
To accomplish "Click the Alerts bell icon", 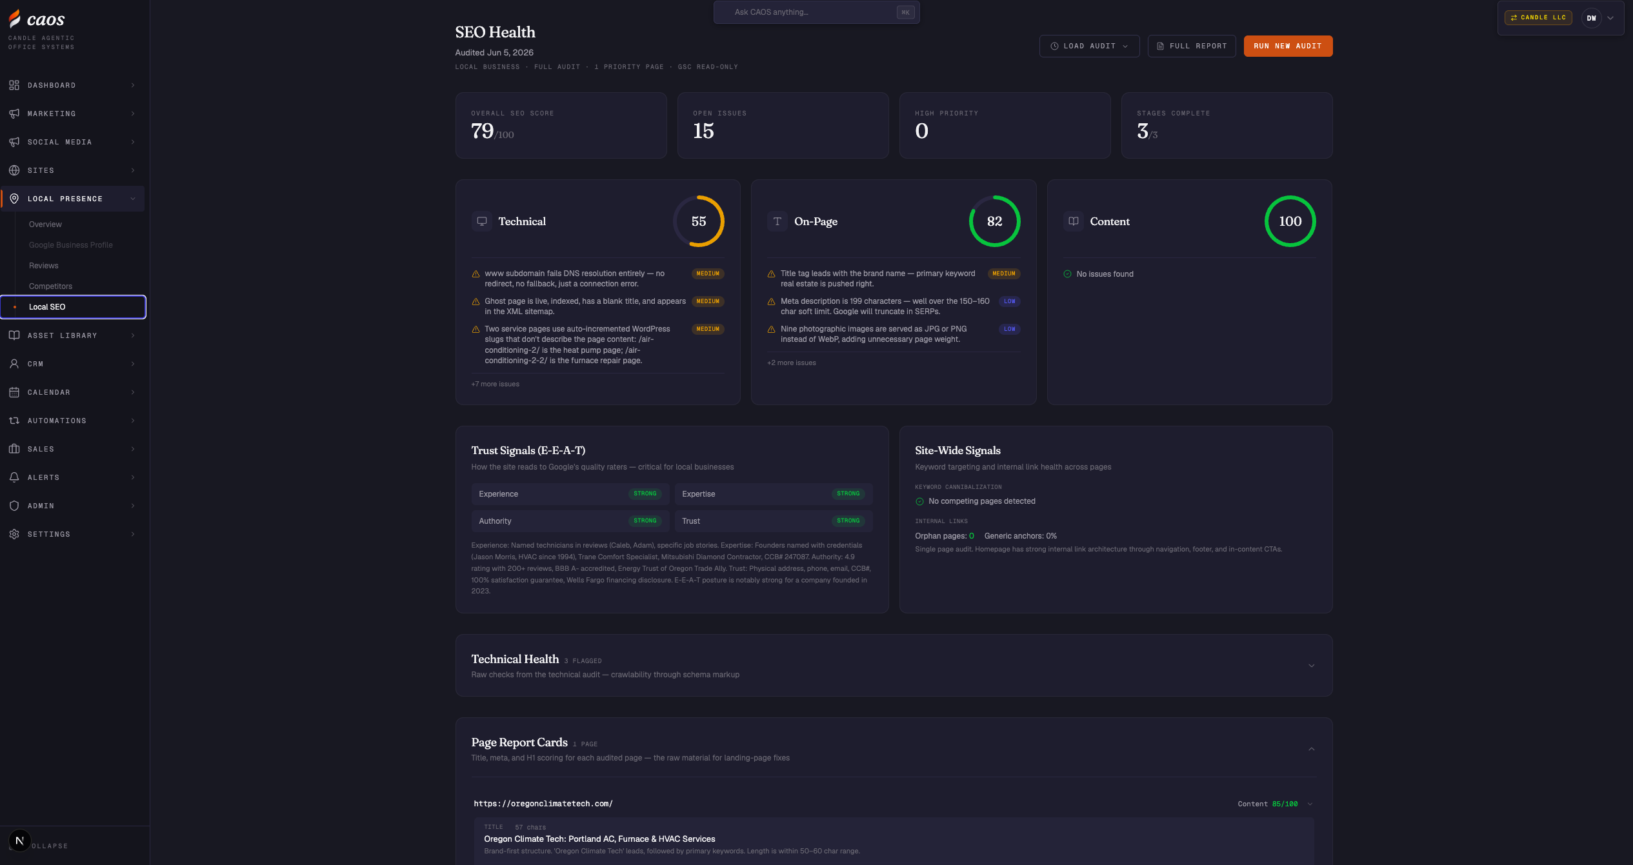I will tap(14, 477).
